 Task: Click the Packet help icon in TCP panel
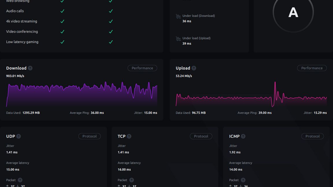tap(132, 180)
